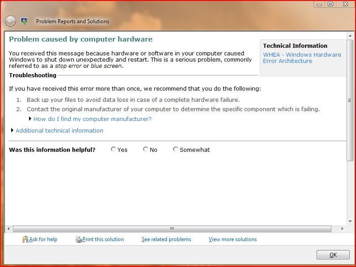Close the Problem Reports and Solutions window

(345, 4)
